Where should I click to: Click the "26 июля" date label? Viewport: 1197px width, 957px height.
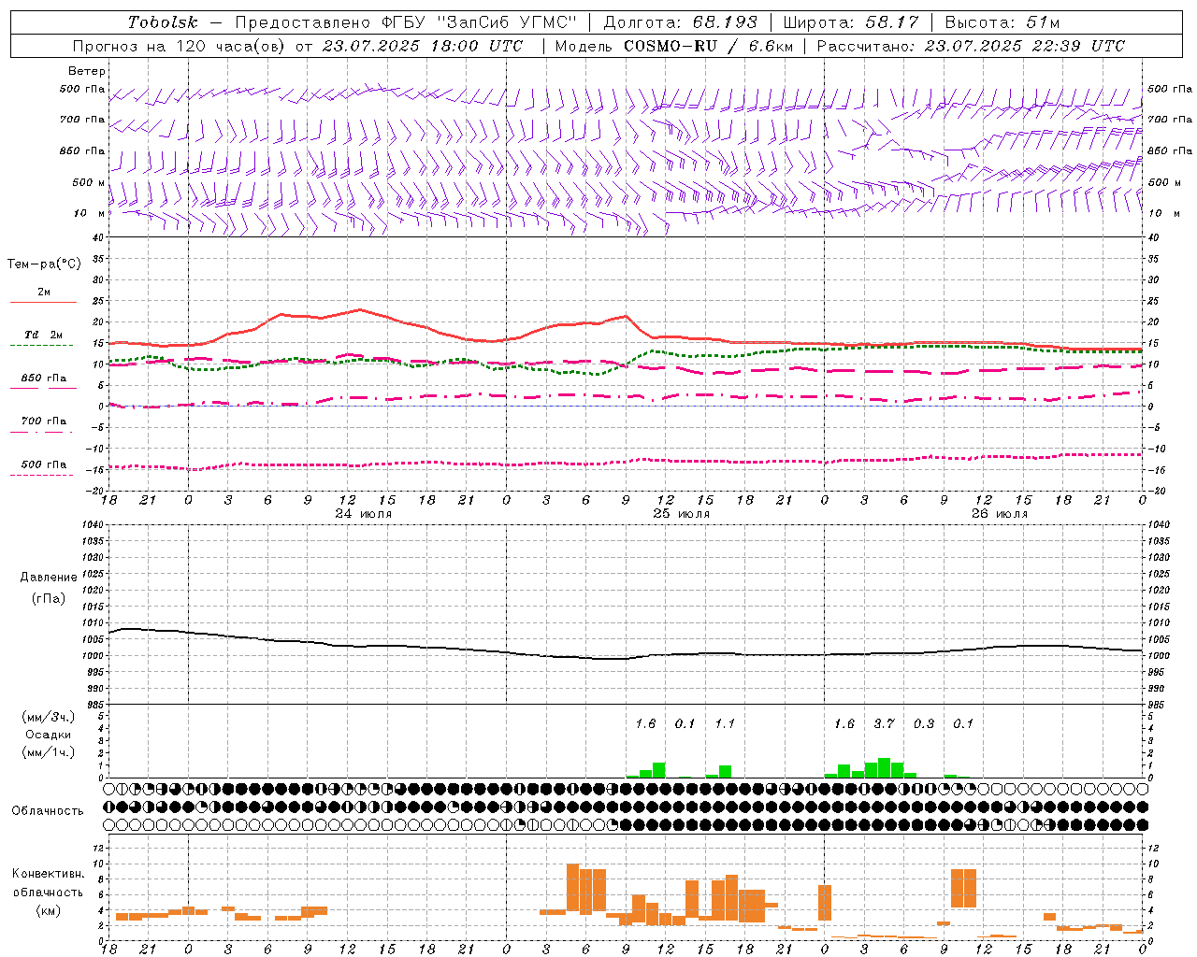point(999,514)
